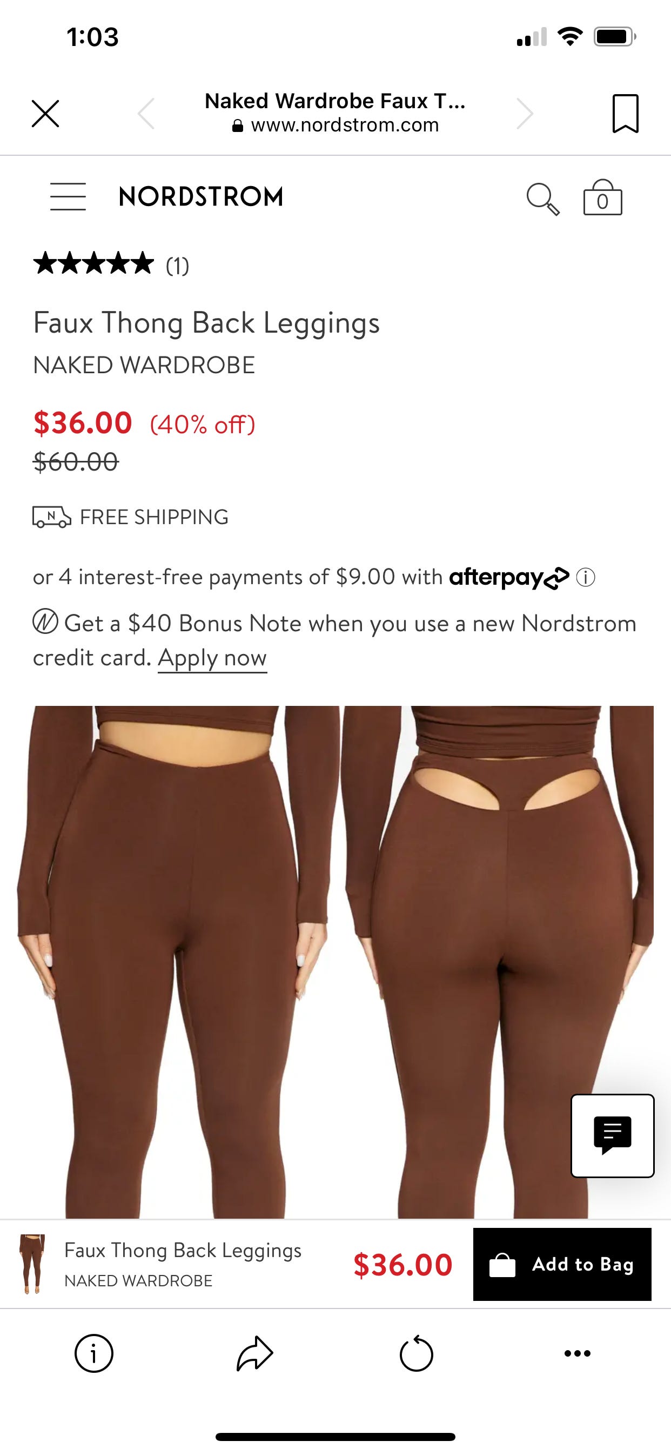Image resolution: width=671 pixels, height=1454 pixels.
Task: Click the Add to Bag button
Action: 562,1264
